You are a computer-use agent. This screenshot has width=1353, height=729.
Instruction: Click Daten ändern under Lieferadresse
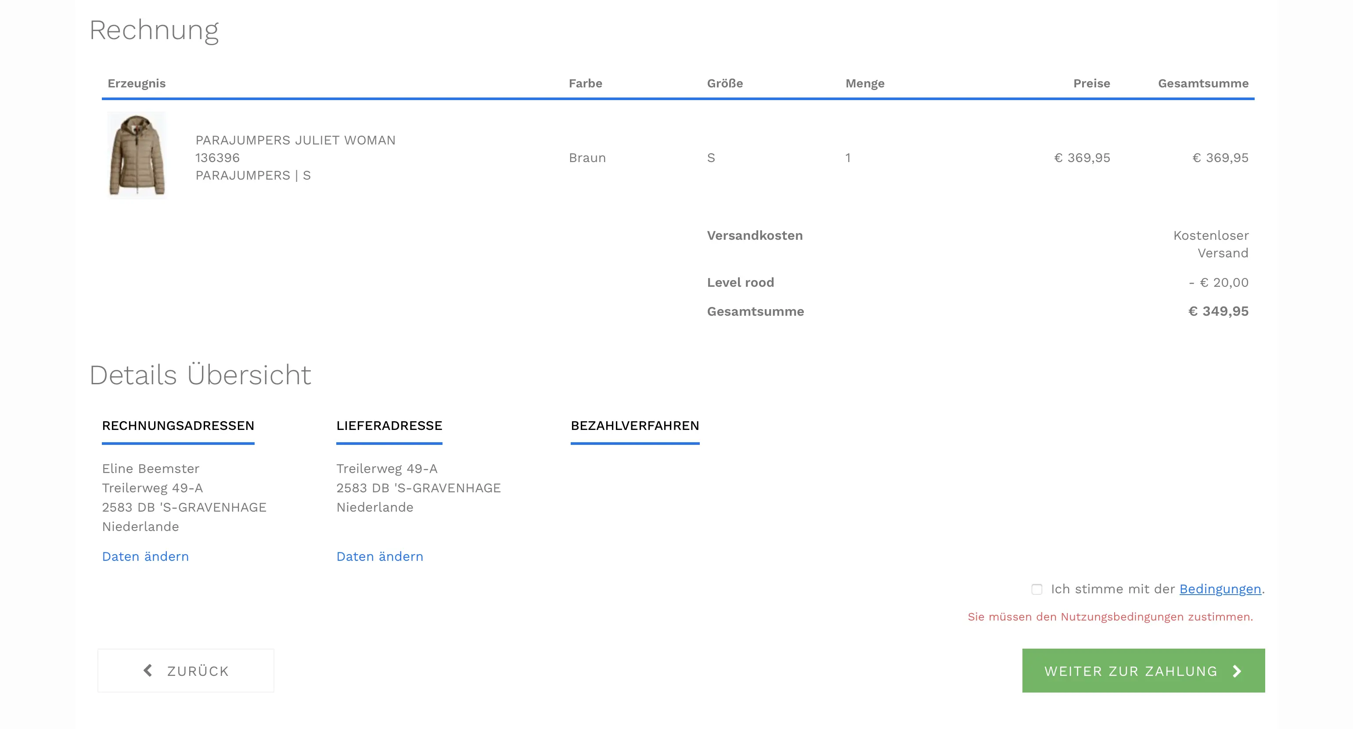coord(380,556)
